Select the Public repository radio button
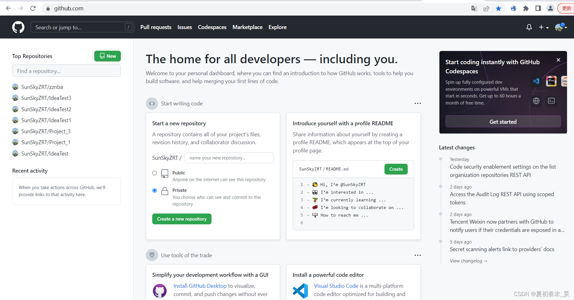The width and height of the screenshot is (574, 300). [x=155, y=173]
